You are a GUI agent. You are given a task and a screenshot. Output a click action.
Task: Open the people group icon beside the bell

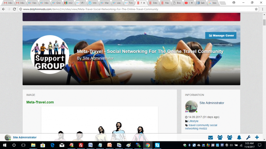[230, 137]
